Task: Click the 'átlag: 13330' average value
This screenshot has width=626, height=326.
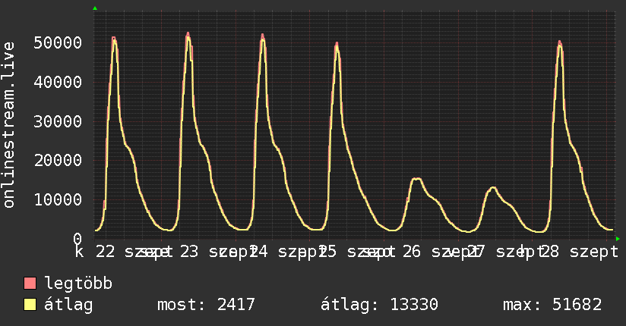Action: click(379, 305)
